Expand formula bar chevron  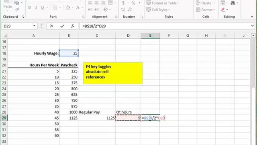pyautogui.click(x=252, y=26)
